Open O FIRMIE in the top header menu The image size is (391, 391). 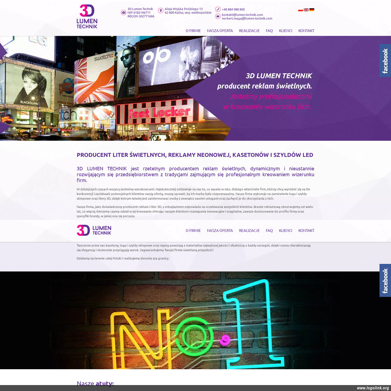pyautogui.click(x=193, y=31)
